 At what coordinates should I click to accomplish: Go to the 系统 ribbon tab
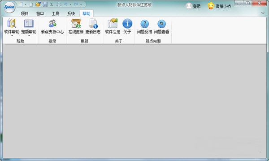coord(71,13)
